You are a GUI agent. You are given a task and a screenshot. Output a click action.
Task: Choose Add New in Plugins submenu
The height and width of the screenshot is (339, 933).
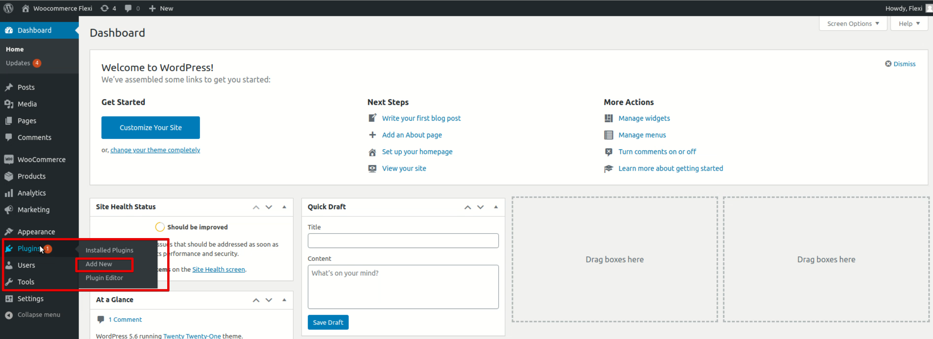99,264
